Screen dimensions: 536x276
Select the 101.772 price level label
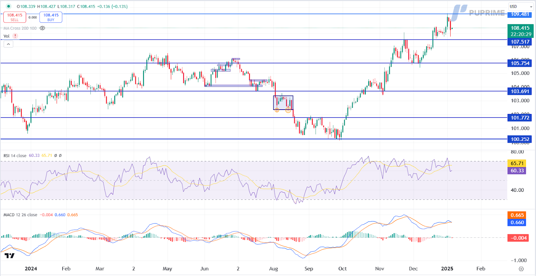click(x=520, y=118)
